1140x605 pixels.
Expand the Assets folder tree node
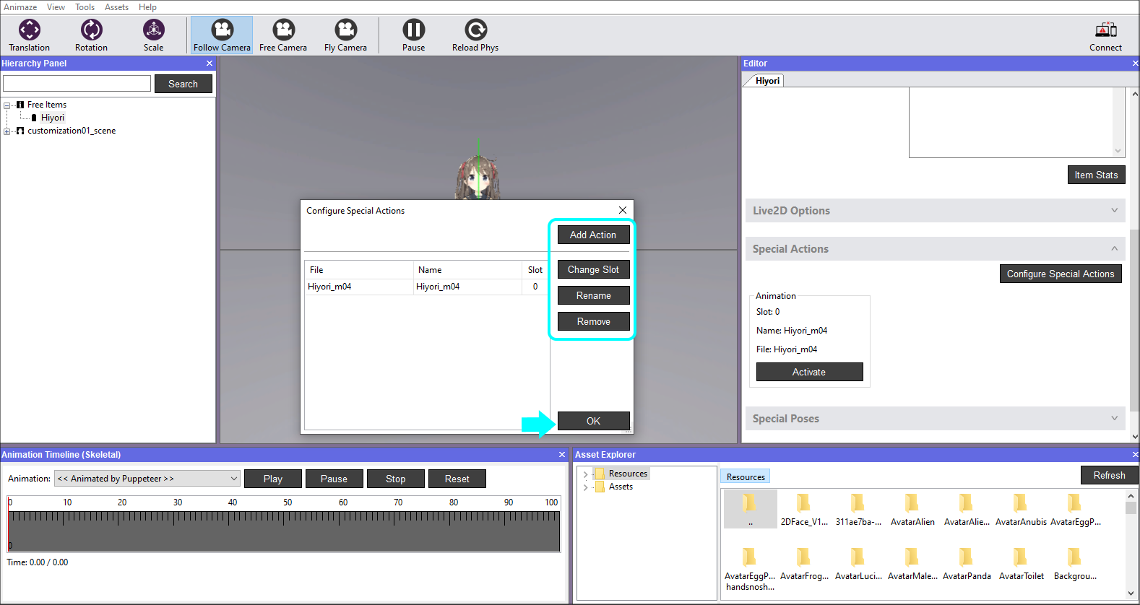(x=585, y=487)
